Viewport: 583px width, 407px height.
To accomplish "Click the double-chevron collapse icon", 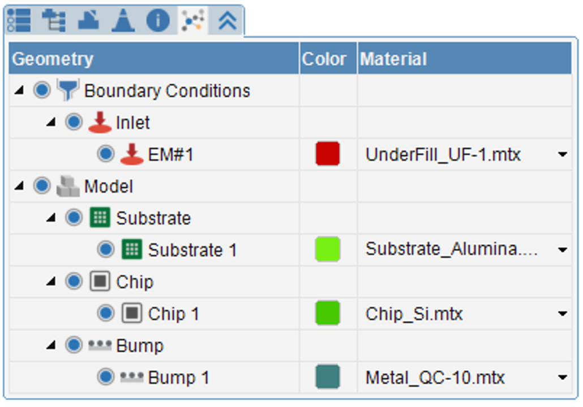I will (228, 20).
